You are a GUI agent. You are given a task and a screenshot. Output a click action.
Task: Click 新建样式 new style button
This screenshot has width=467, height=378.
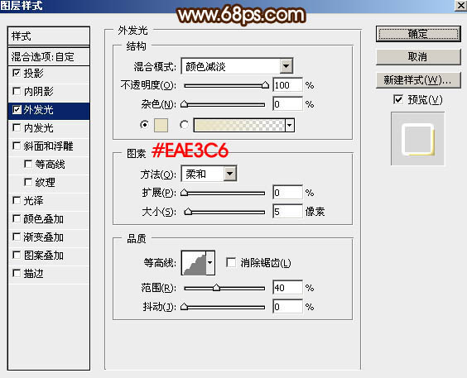pos(418,80)
